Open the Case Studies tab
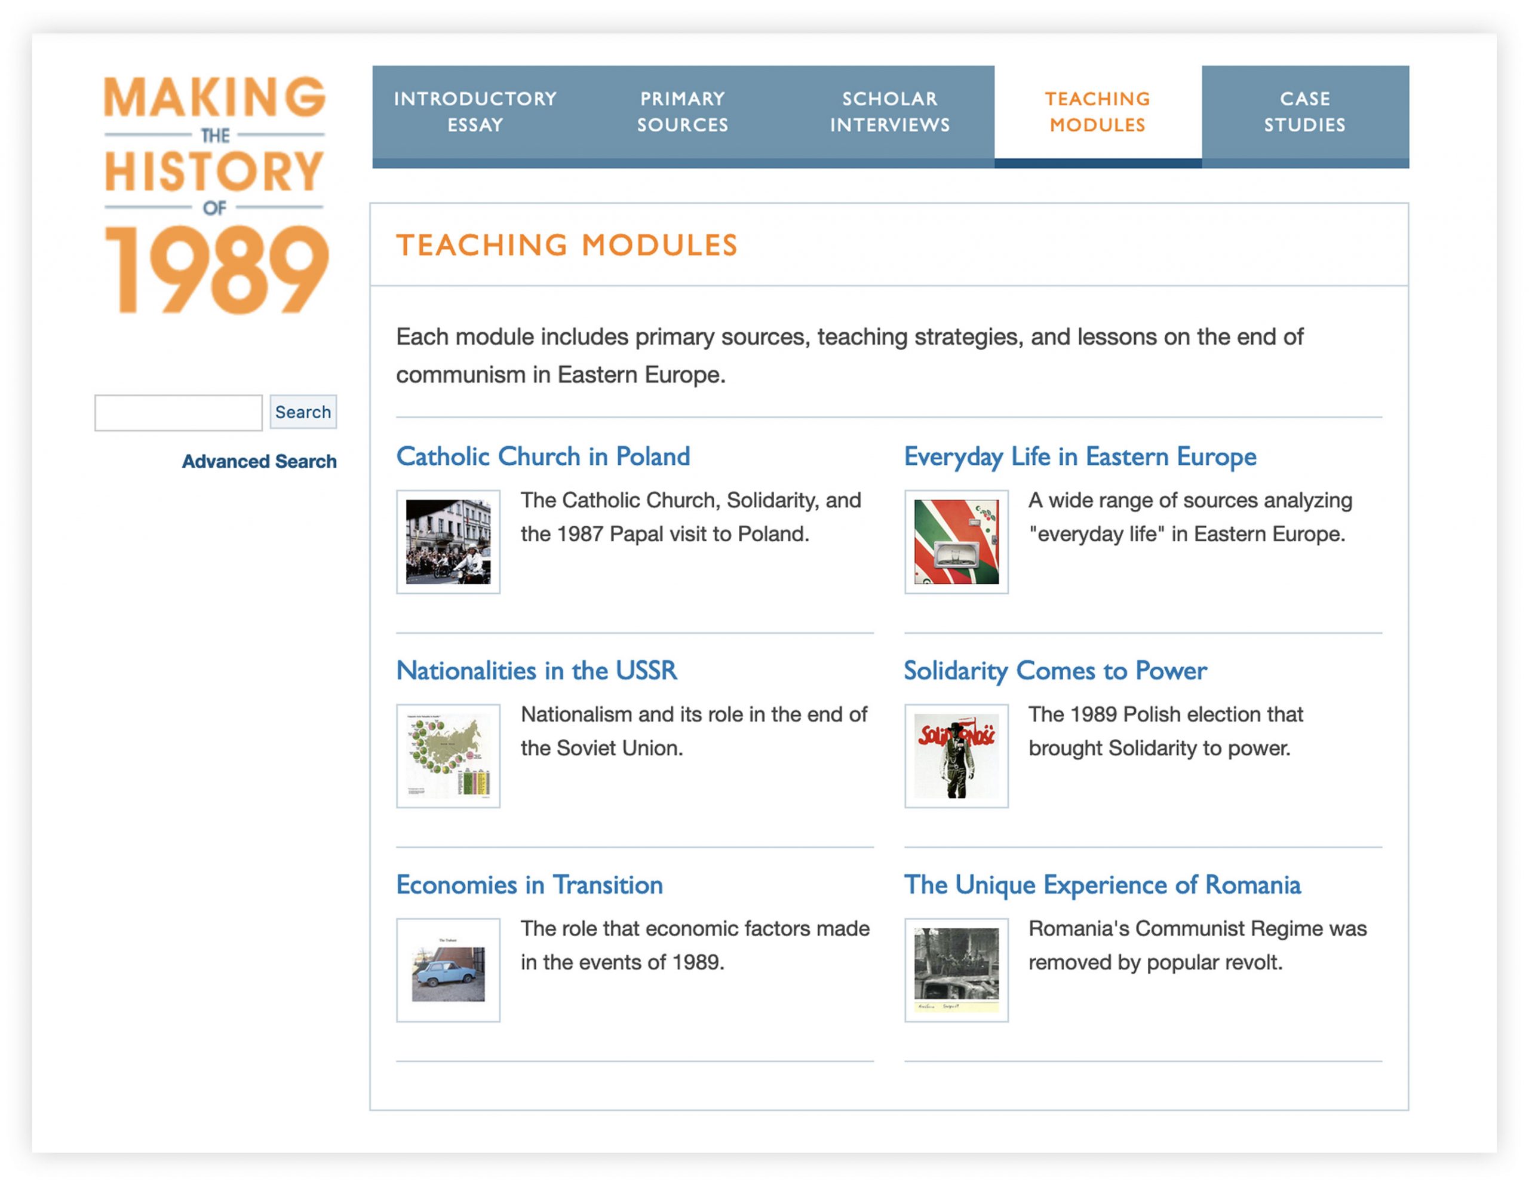Screen dimensions: 1529x1193 point(1305,112)
